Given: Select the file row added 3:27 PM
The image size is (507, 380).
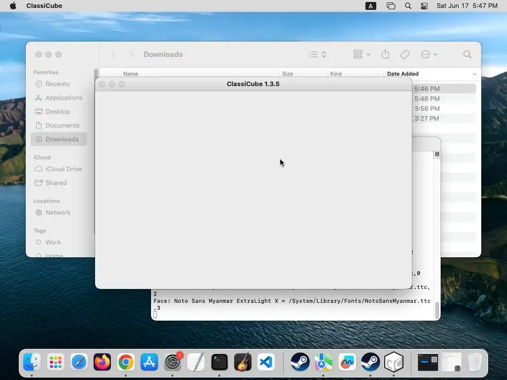Looking at the screenshot, I should pyautogui.click(x=444, y=119).
